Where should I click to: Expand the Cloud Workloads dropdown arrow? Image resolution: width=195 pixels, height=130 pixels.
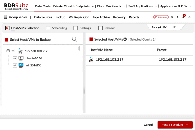click(x=124, y=6)
